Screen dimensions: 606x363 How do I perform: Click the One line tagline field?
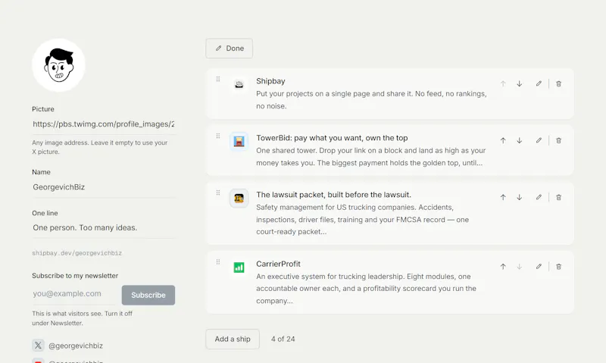[x=104, y=227]
